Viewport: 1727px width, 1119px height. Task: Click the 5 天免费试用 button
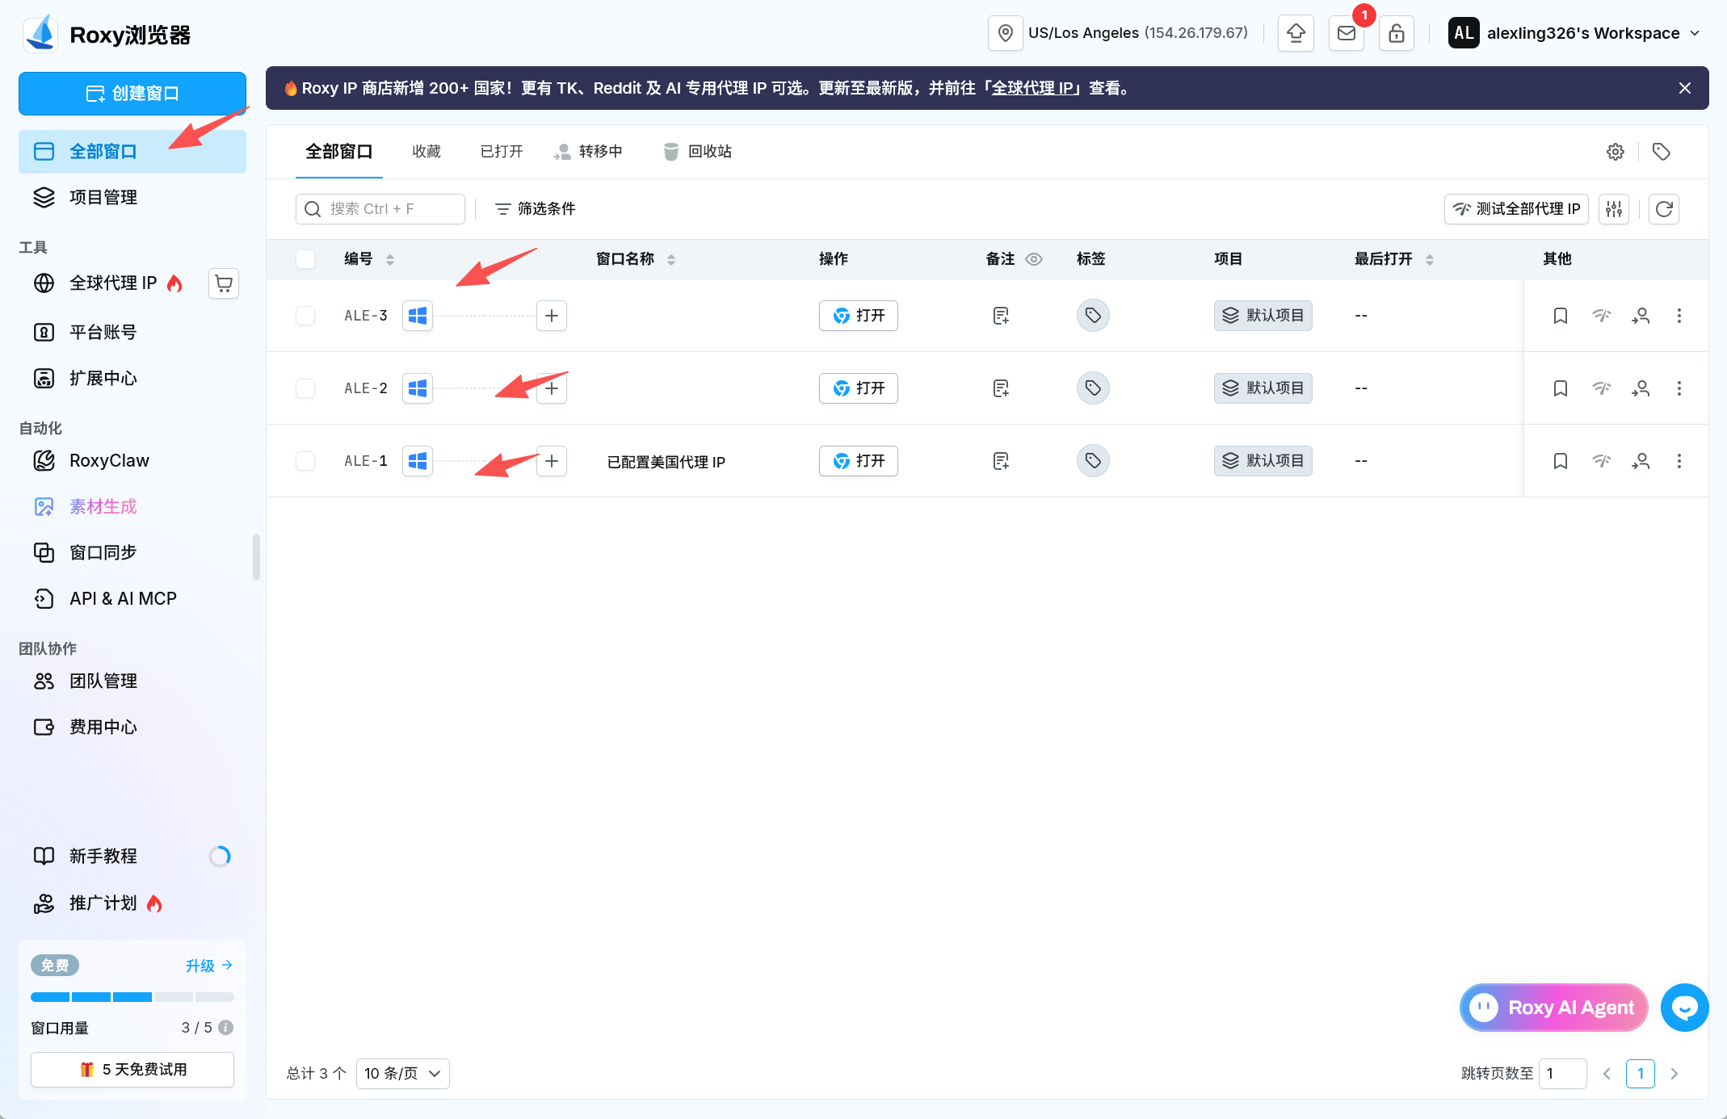click(132, 1070)
